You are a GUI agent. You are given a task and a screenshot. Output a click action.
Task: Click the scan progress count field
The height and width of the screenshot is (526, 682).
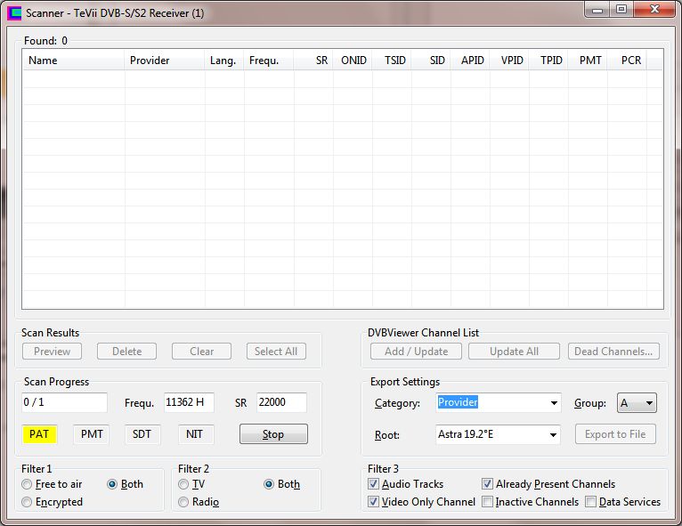coord(64,403)
